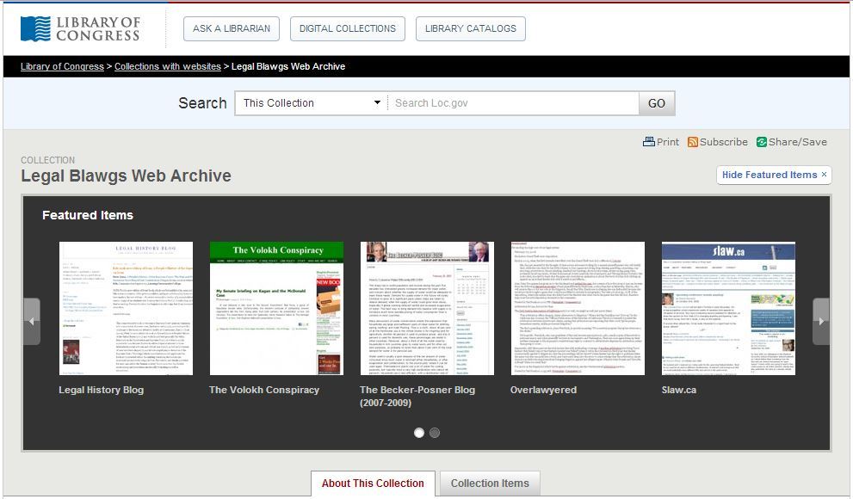
Task: Click the Featured Items heading text
Action: click(88, 215)
